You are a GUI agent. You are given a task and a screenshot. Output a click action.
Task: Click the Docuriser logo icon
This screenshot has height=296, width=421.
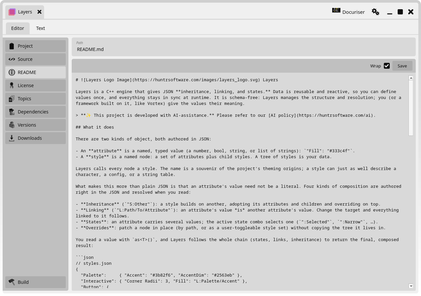336,10
